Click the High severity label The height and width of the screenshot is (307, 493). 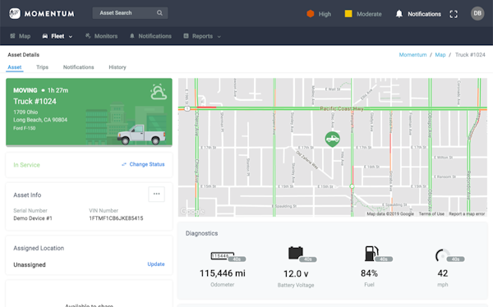pos(325,14)
